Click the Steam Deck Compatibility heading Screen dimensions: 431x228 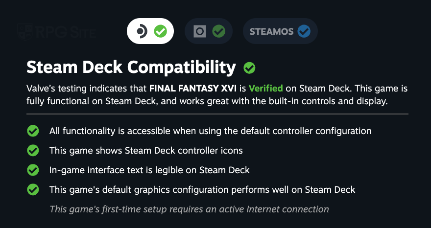coord(131,68)
